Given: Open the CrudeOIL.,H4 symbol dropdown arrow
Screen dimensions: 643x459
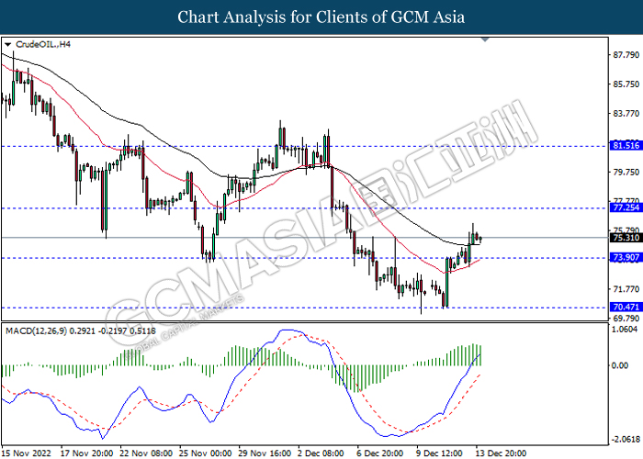Looking at the screenshot, I should pos(7,44).
